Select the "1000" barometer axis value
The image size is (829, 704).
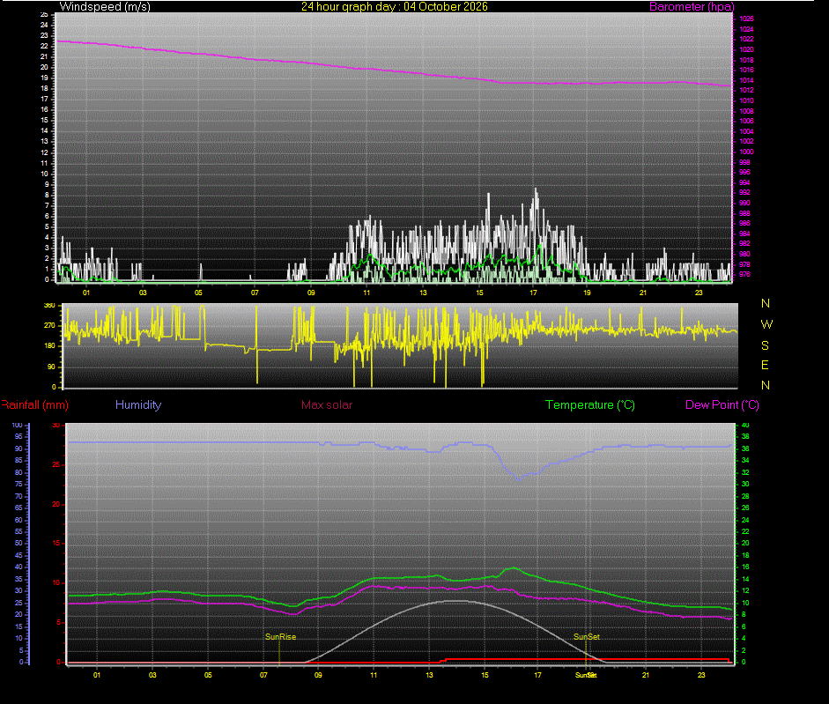click(746, 152)
